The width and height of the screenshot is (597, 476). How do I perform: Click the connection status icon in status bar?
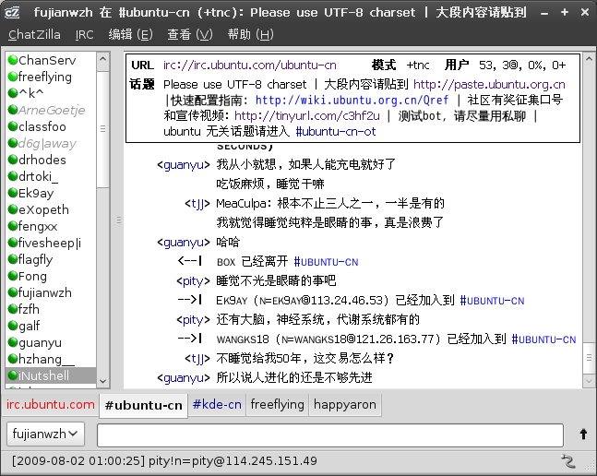[568, 461]
